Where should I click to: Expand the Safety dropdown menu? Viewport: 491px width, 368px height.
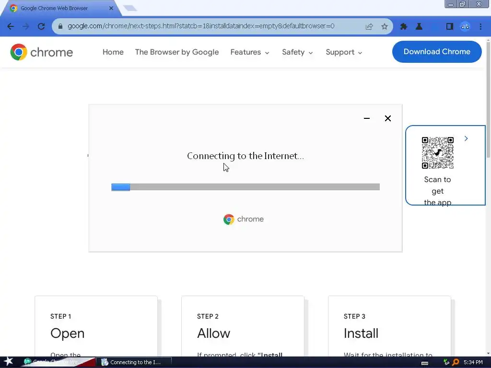pos(297,52)
